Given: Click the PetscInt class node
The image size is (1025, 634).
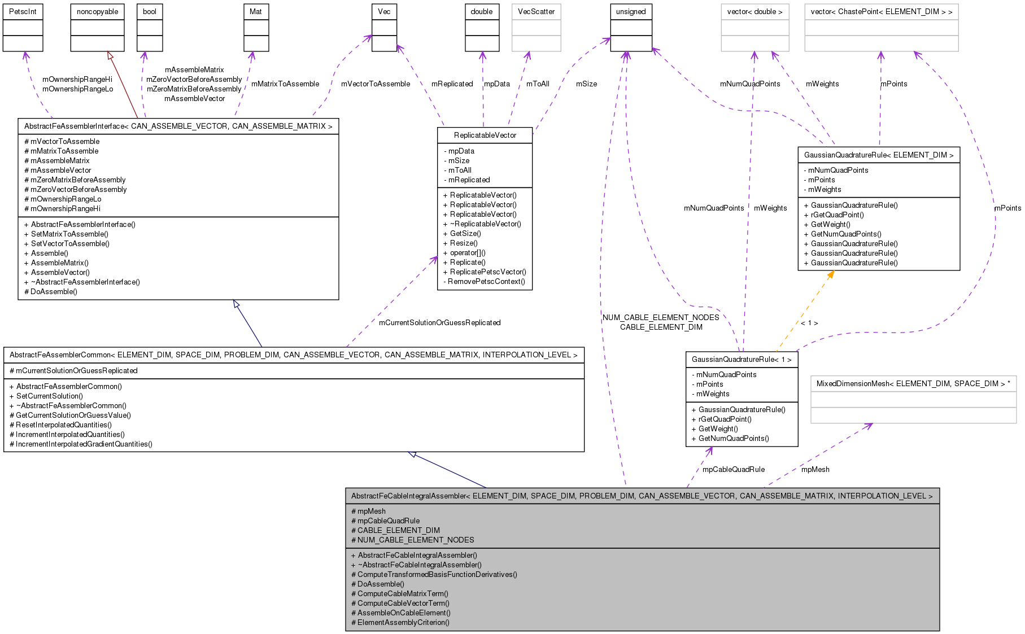Looking at the screenshot, I should (23, 28).
